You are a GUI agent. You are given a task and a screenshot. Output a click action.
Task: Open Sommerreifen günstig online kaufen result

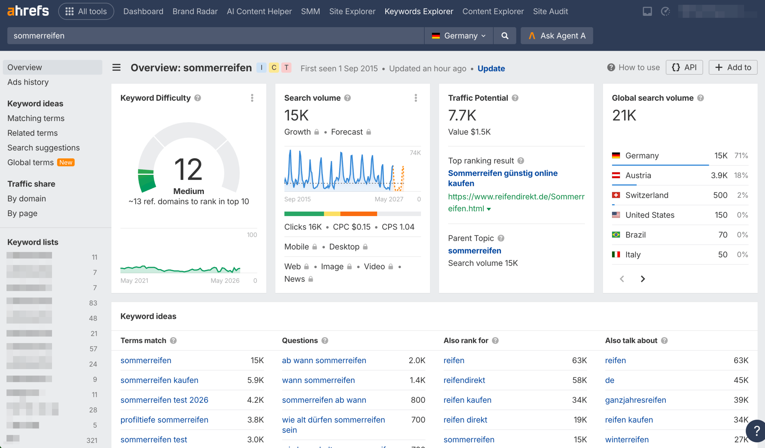[x=503, y=178]
